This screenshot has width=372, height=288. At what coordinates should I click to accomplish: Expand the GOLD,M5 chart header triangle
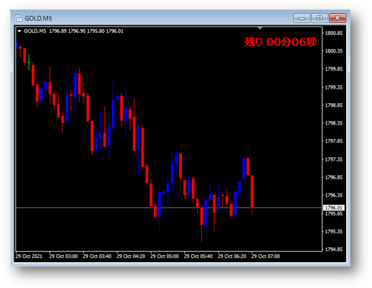[x=19, y=31]
